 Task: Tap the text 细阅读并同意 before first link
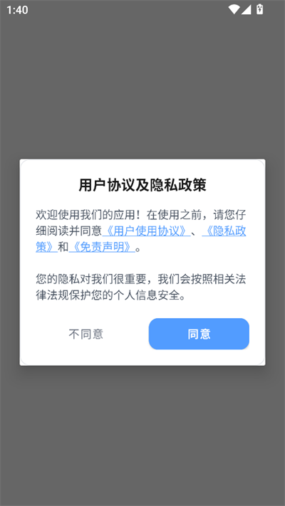click(x=69, y=231)
